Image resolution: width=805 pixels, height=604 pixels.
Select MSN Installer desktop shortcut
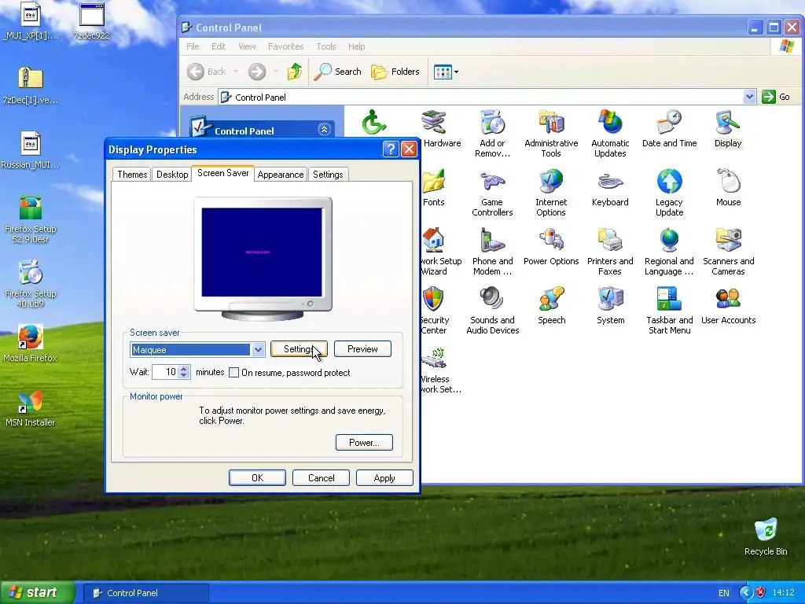[x=30, y=408]
